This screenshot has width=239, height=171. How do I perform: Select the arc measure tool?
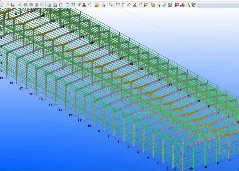[x=140, y=5]
